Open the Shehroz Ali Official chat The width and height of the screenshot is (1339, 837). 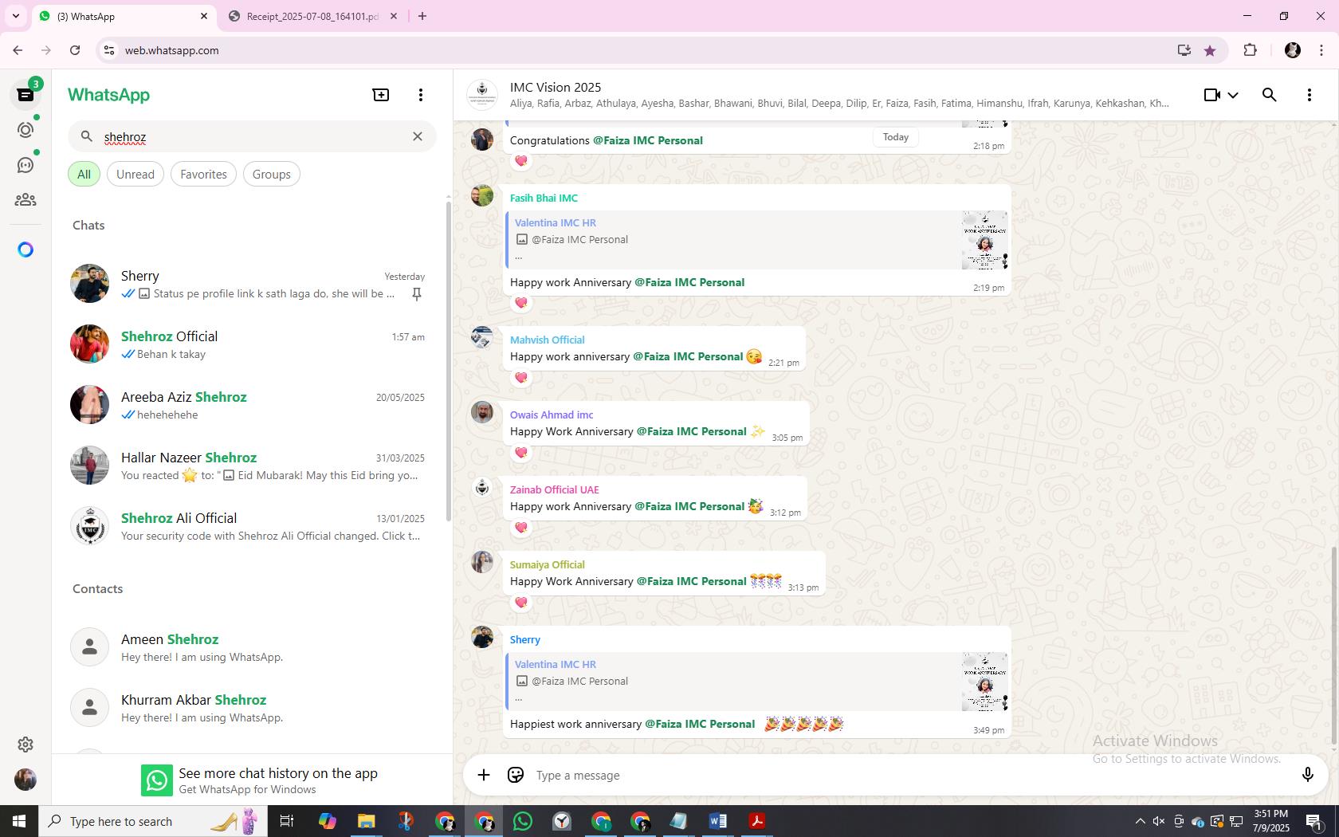click(249, 526)
